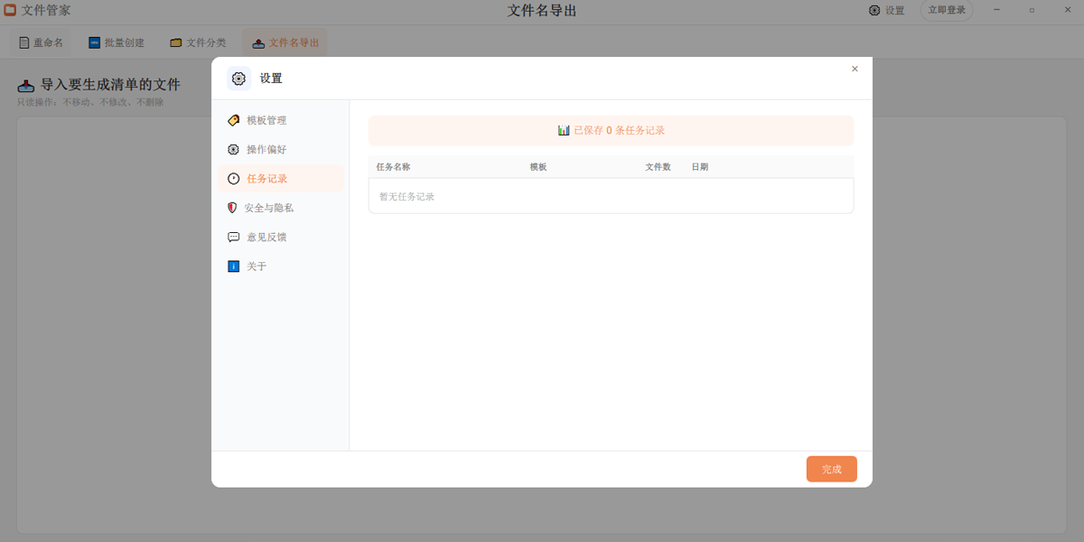The width and height of the screenshot is (1084, 542).
Task: Click the 操作偏好 gear icon in sidebar
Action: [x=233, y=149]
